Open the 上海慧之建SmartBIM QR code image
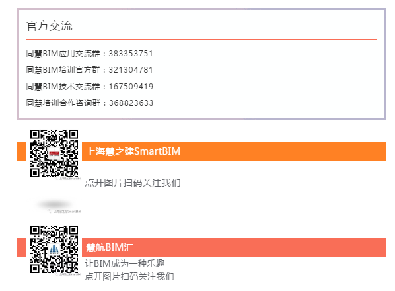This screenshot has height=291, width=395. pos(54,153)
